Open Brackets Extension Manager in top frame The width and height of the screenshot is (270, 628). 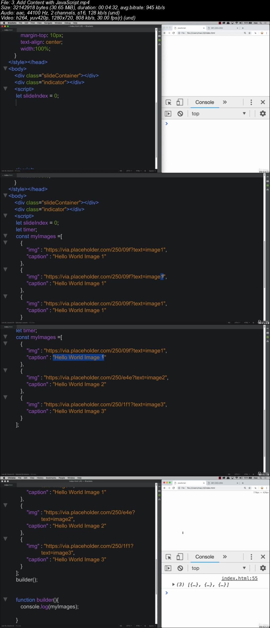pyautogui.click(x=159, y=36)
